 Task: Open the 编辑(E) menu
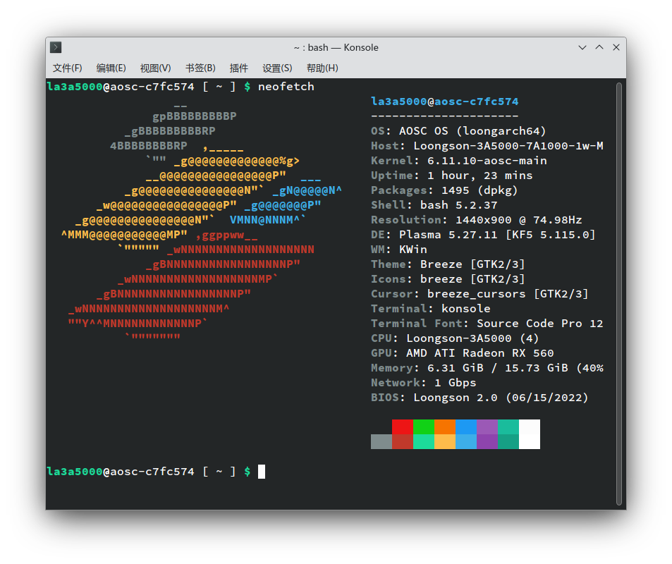111,68
